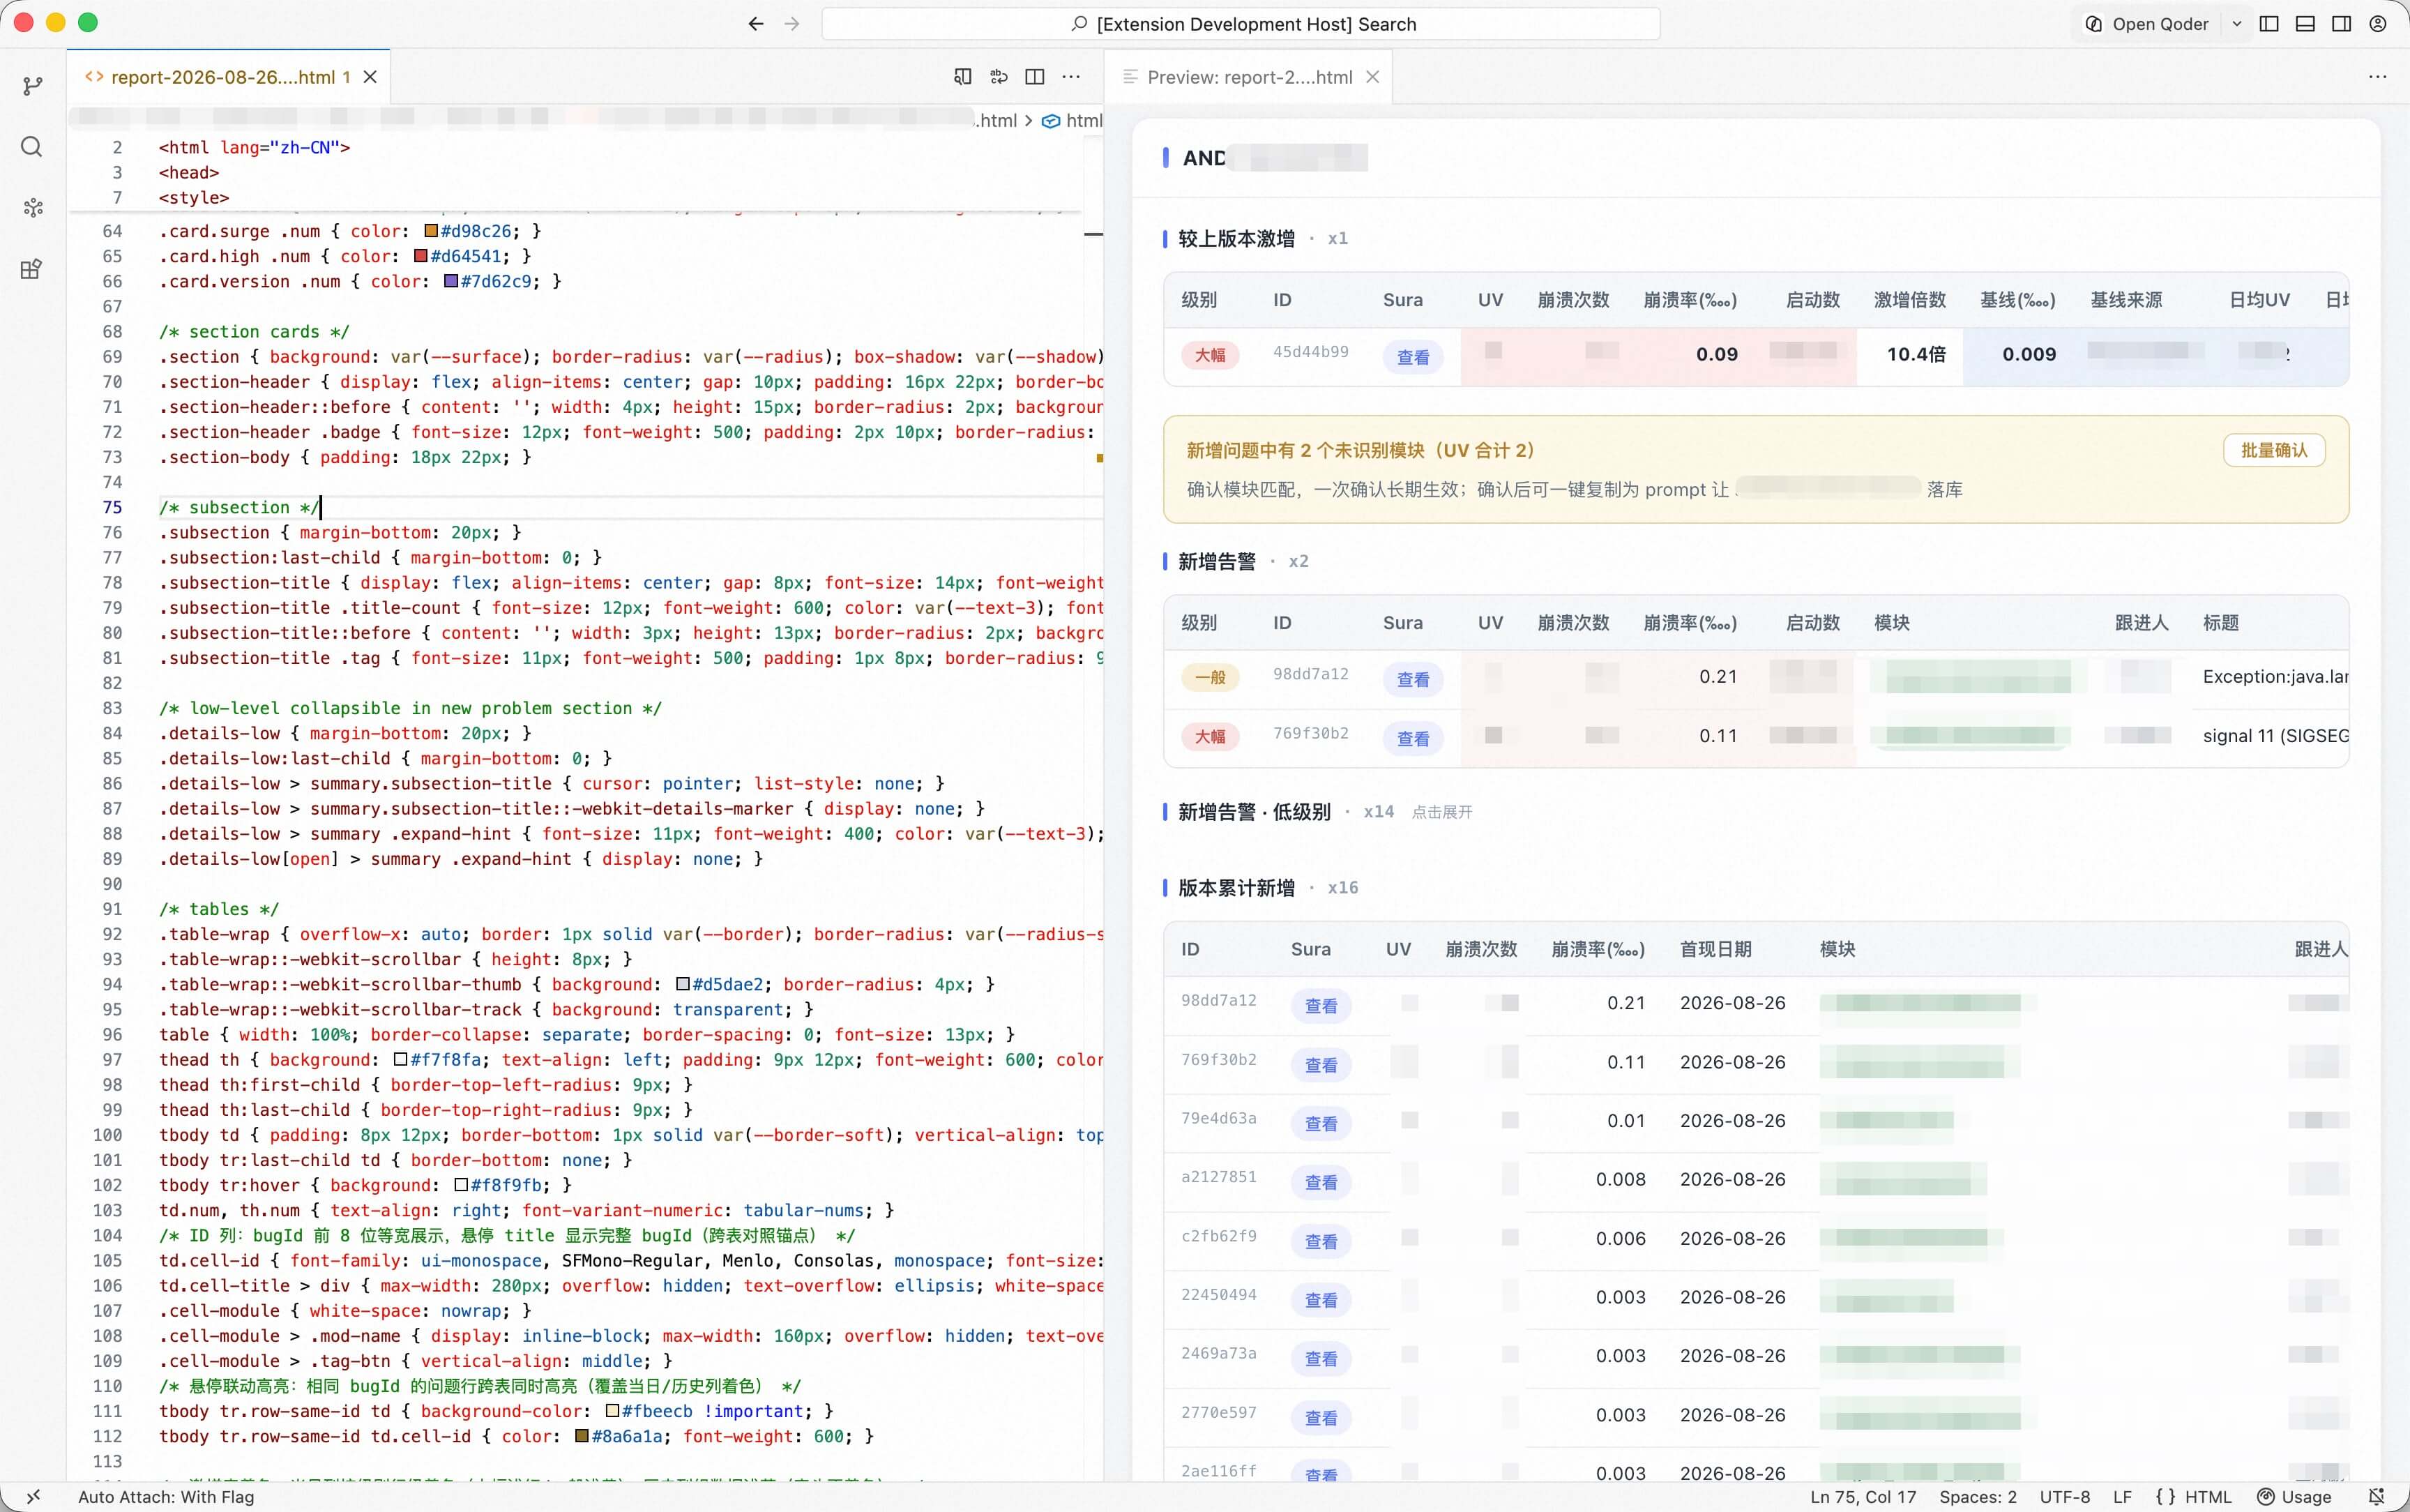Open color picker for #d64541 swatch

pos(420,256)
